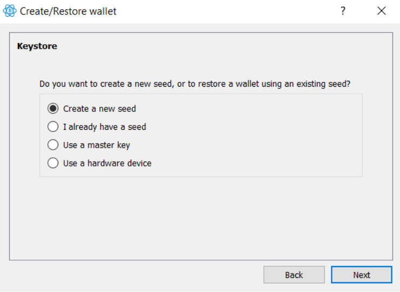Image resolution: width=400 pixels, height=292 pixels.
Task: Click the Use a master key label text
Action: point(97,145)
